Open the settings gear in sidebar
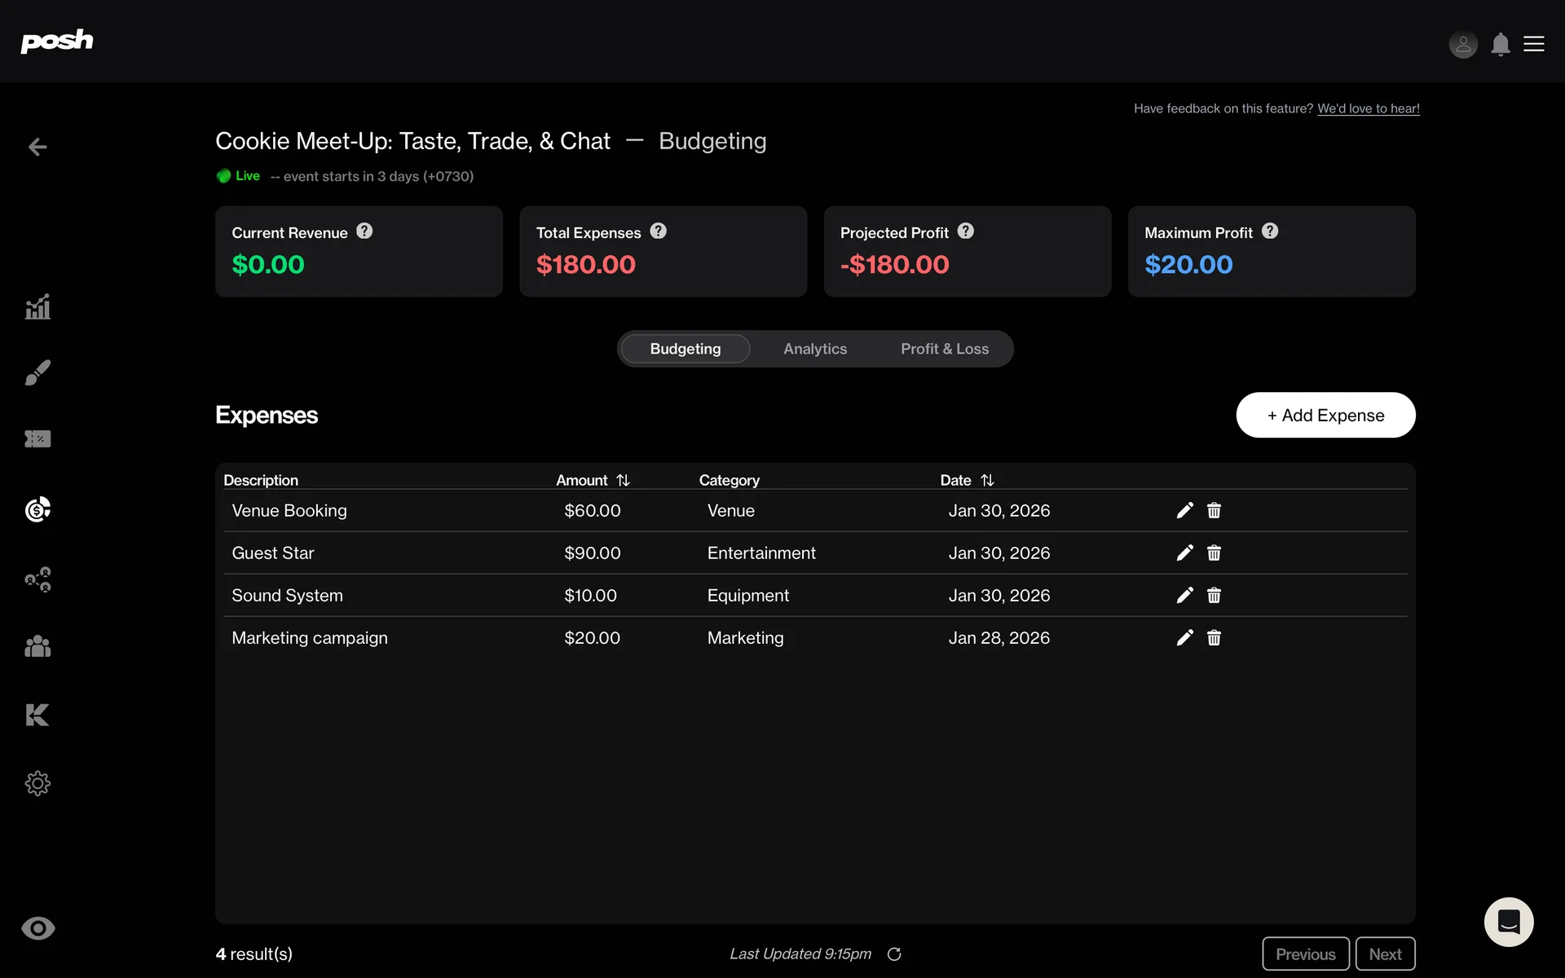Viewport: 1565px width, 978px height. (37, 783)
